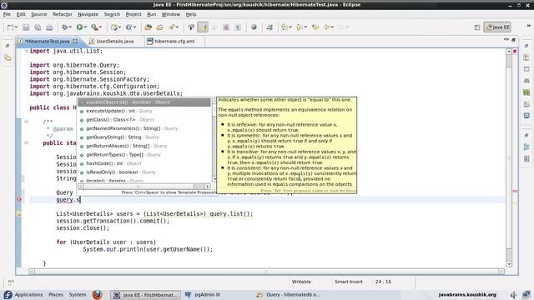
Task: Click right arrow of autocomplete horizontal scrollbar
Action: (207, 187)
